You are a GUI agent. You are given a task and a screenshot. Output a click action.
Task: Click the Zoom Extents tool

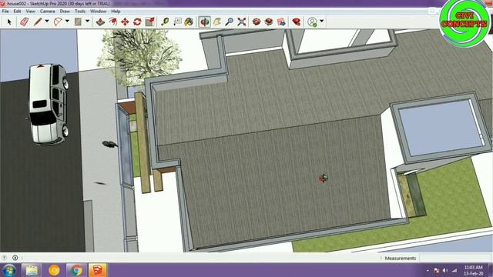click(x=241, y=22)
